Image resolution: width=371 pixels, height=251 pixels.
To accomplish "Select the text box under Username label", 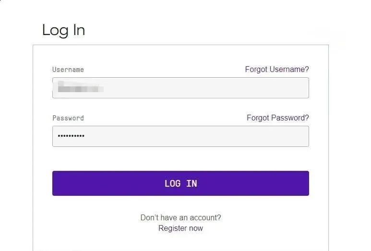I will tap(180, 88).
